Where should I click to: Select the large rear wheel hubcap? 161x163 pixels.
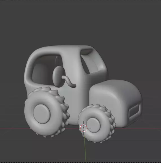(x=42, y=114)
